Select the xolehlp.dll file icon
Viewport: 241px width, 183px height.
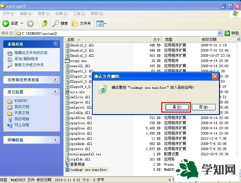(x=67, y=113)
